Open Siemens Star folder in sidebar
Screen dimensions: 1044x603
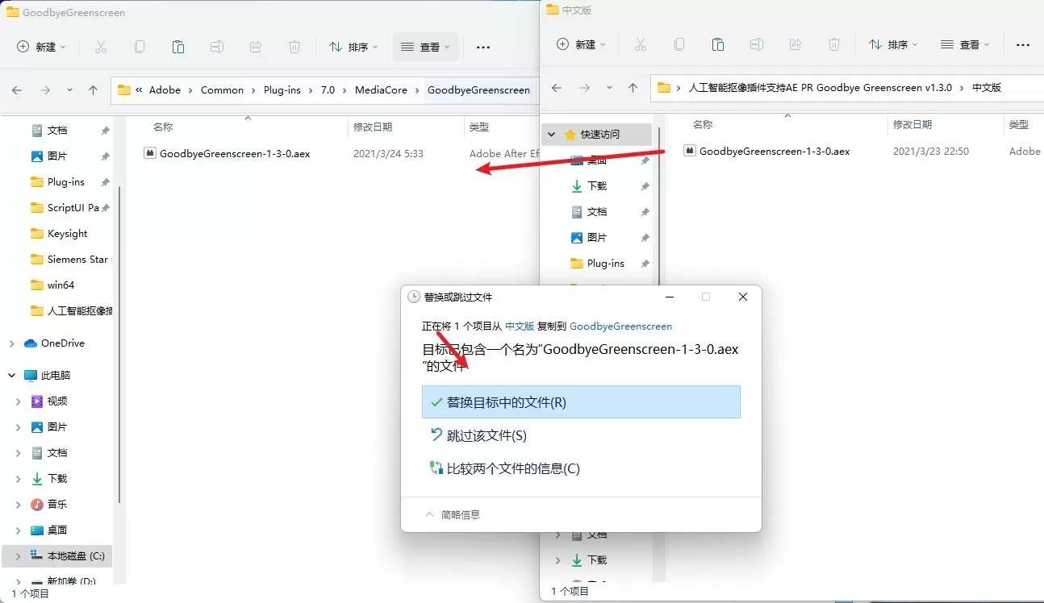[77, 260]
